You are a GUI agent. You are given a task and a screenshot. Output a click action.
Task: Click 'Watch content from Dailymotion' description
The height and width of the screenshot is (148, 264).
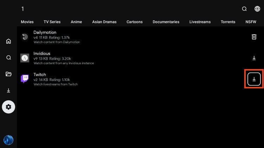coord(57,42)
